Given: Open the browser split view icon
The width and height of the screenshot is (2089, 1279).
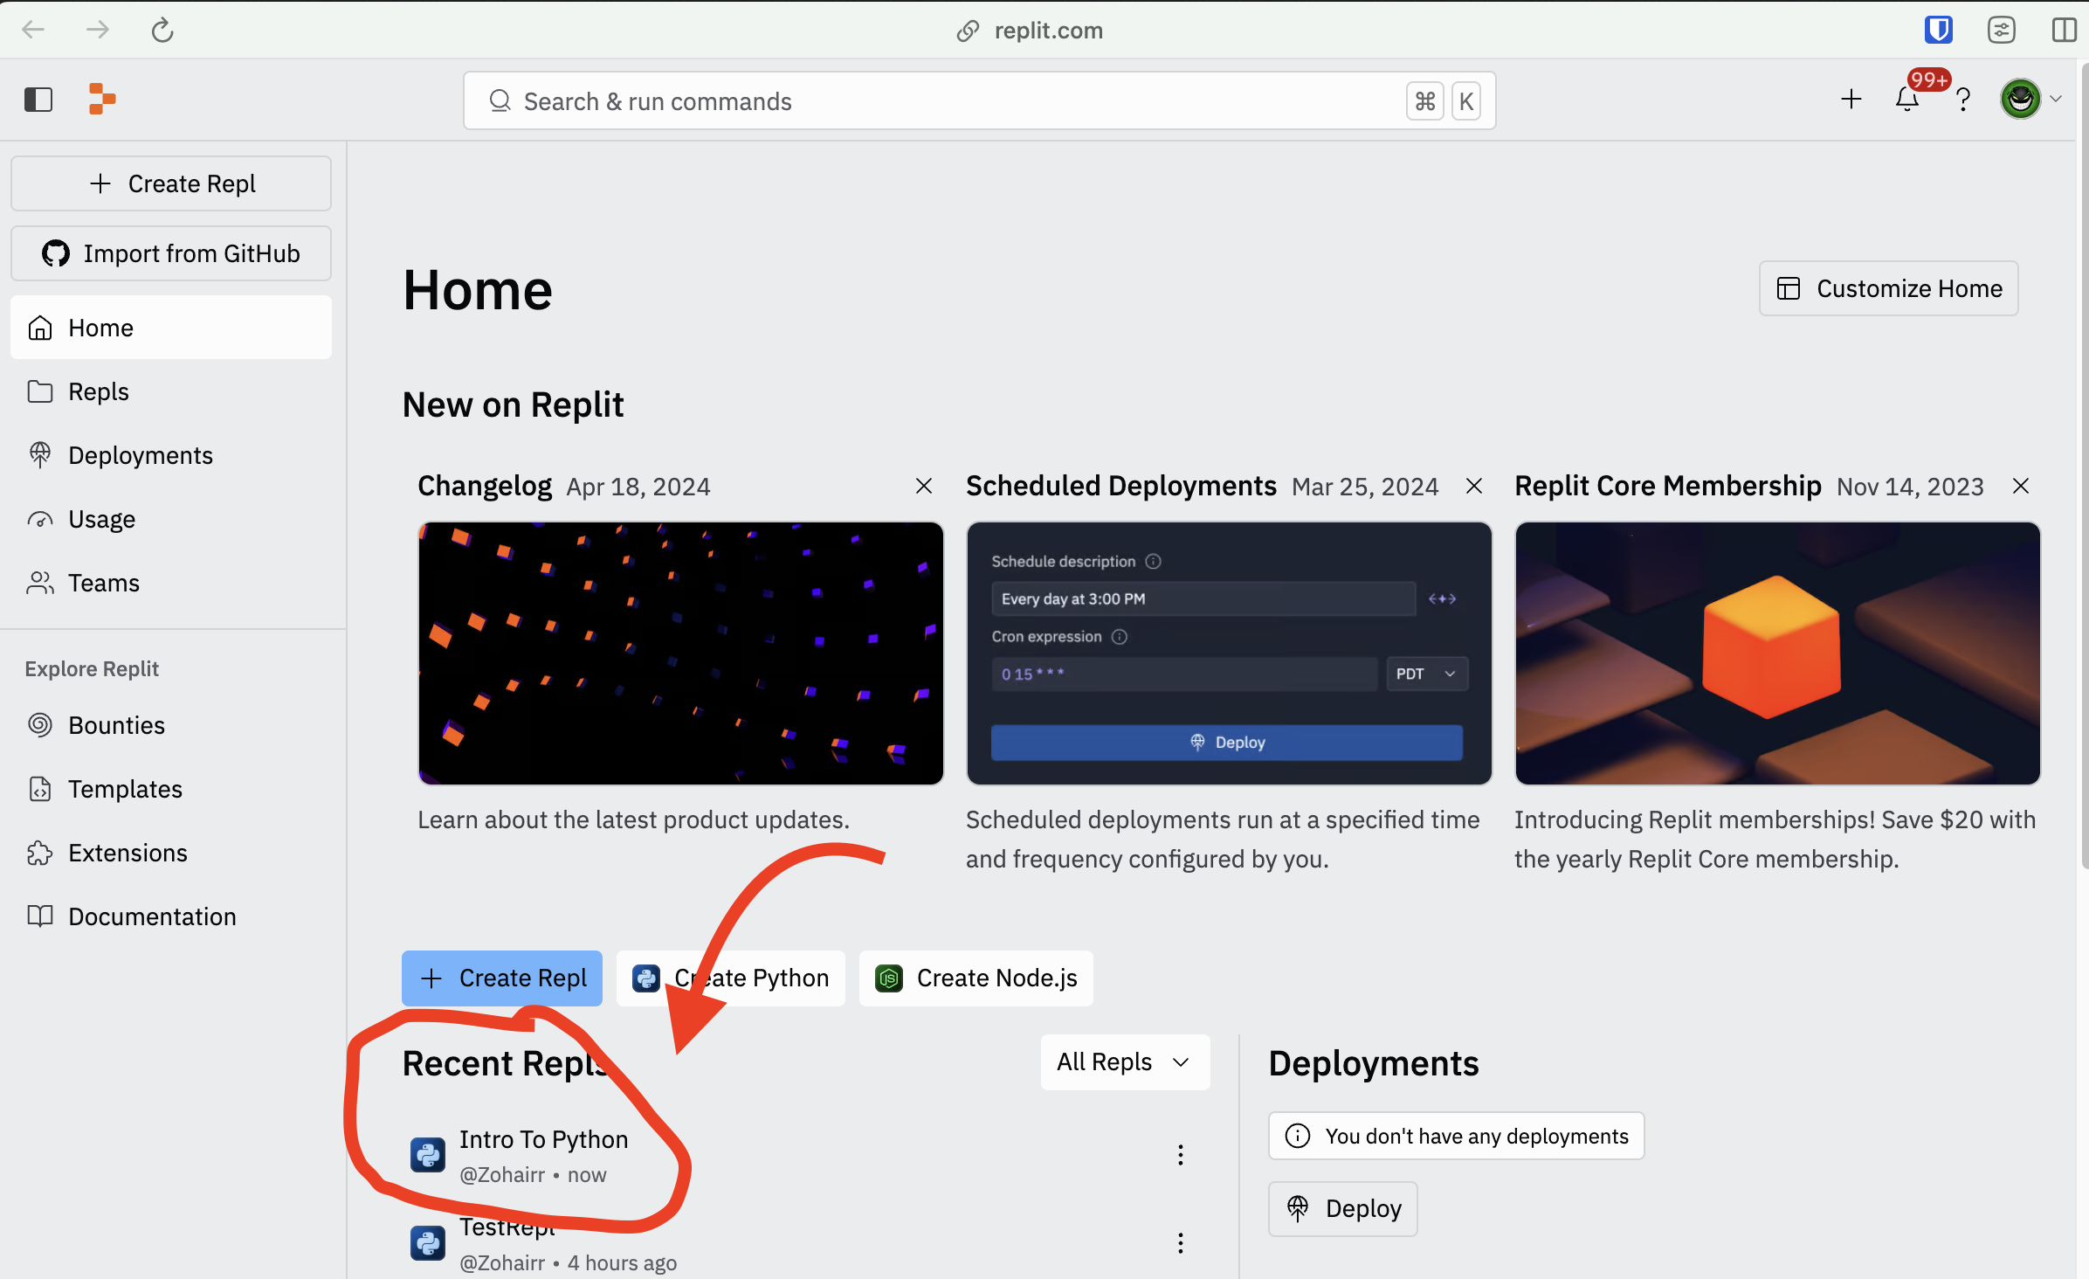Looking at the screenshot, I should pyautogui.click(x=2065, y=30).
